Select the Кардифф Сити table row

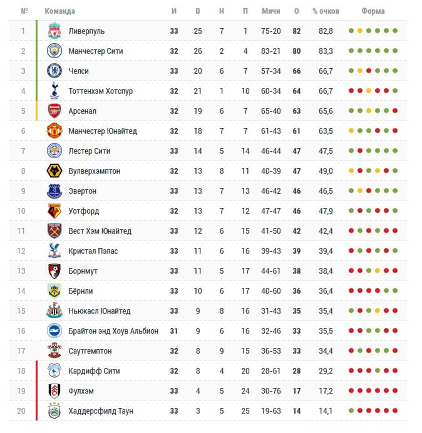coord(207,371)
